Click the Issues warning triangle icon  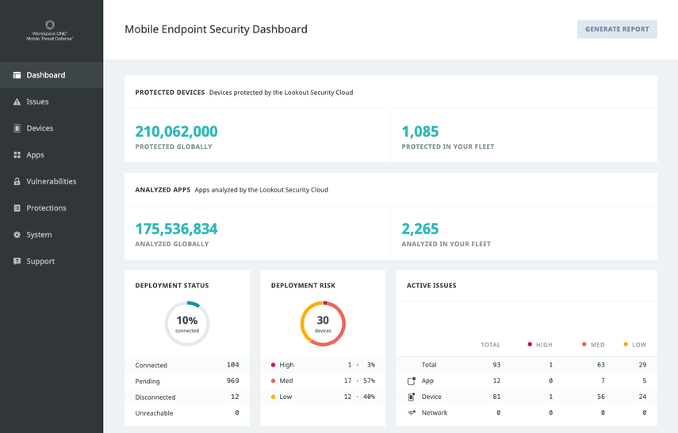[17, 102]
